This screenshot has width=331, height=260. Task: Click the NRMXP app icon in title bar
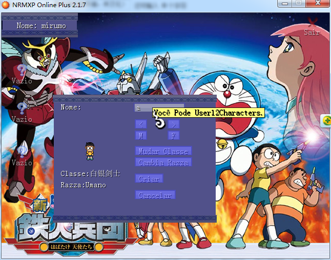click(5, 5)
